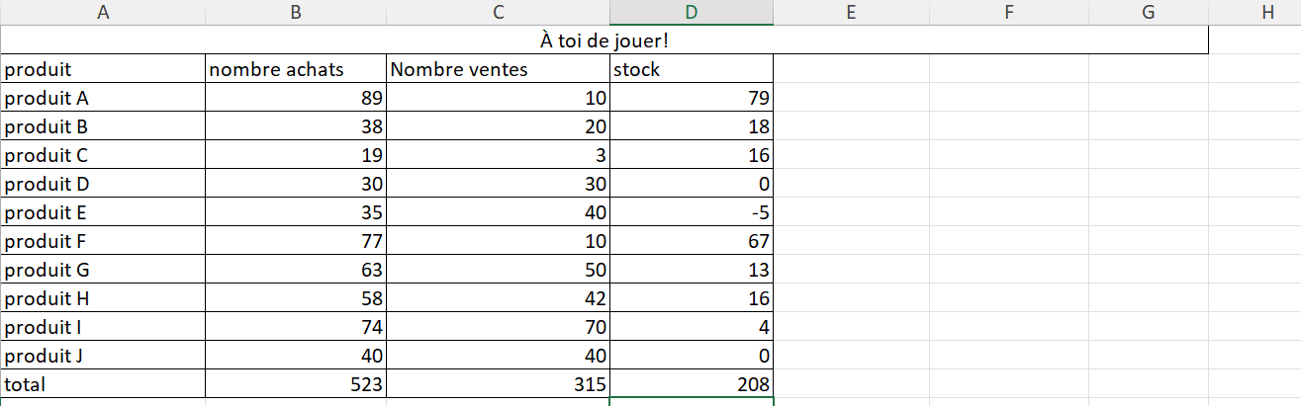1301x406 pixels.
Task: Select column E header
Action: (x=851, y=13)
